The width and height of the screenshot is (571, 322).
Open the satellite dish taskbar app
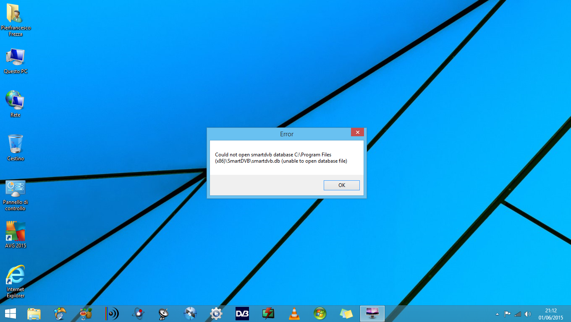164,314
